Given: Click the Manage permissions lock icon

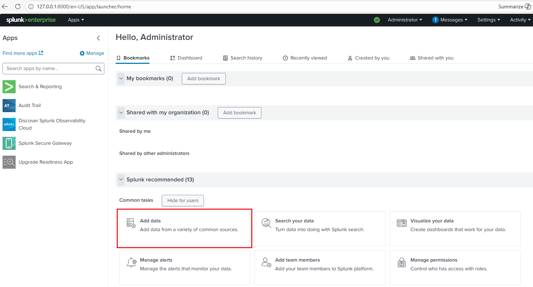Looking at the screenshot, I should click(x=401, y=262).
